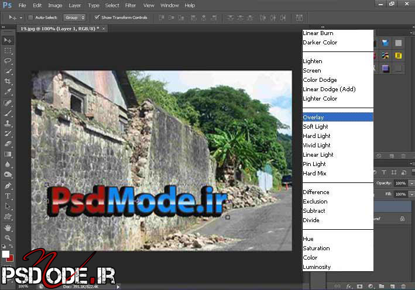Open the Edit menu

[x=37, y=5]
